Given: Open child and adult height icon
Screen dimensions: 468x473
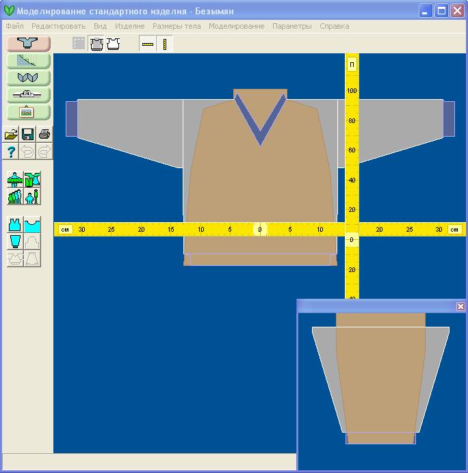Looking at the screenshot, I should [32, 197].
